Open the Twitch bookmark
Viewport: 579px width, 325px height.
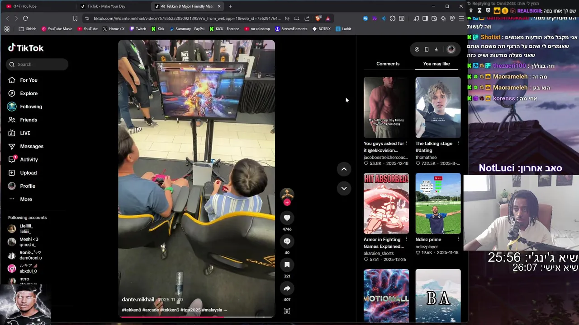click(x=138, y=29)
